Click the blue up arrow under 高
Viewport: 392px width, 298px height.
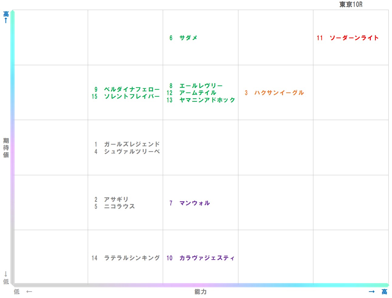6,21
